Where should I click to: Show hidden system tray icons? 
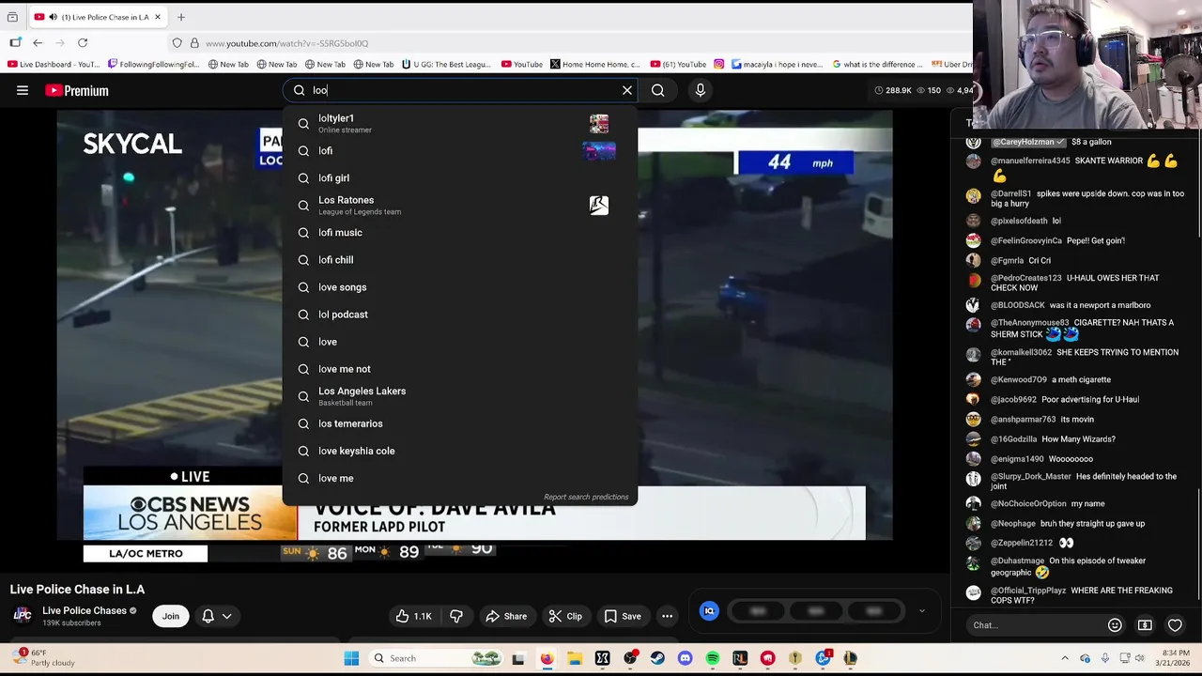(1064, 658)
